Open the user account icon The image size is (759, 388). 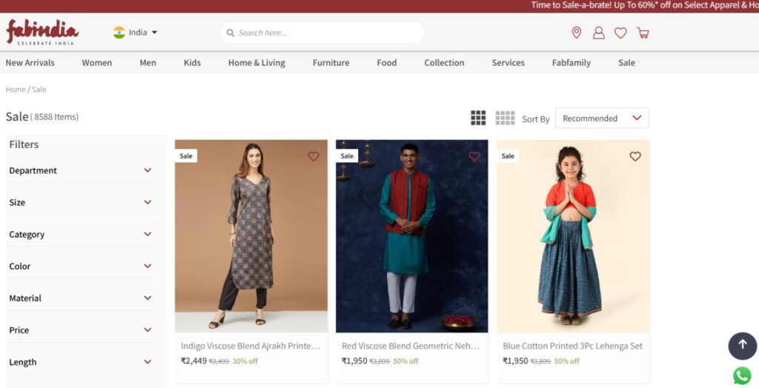[599, 33]
